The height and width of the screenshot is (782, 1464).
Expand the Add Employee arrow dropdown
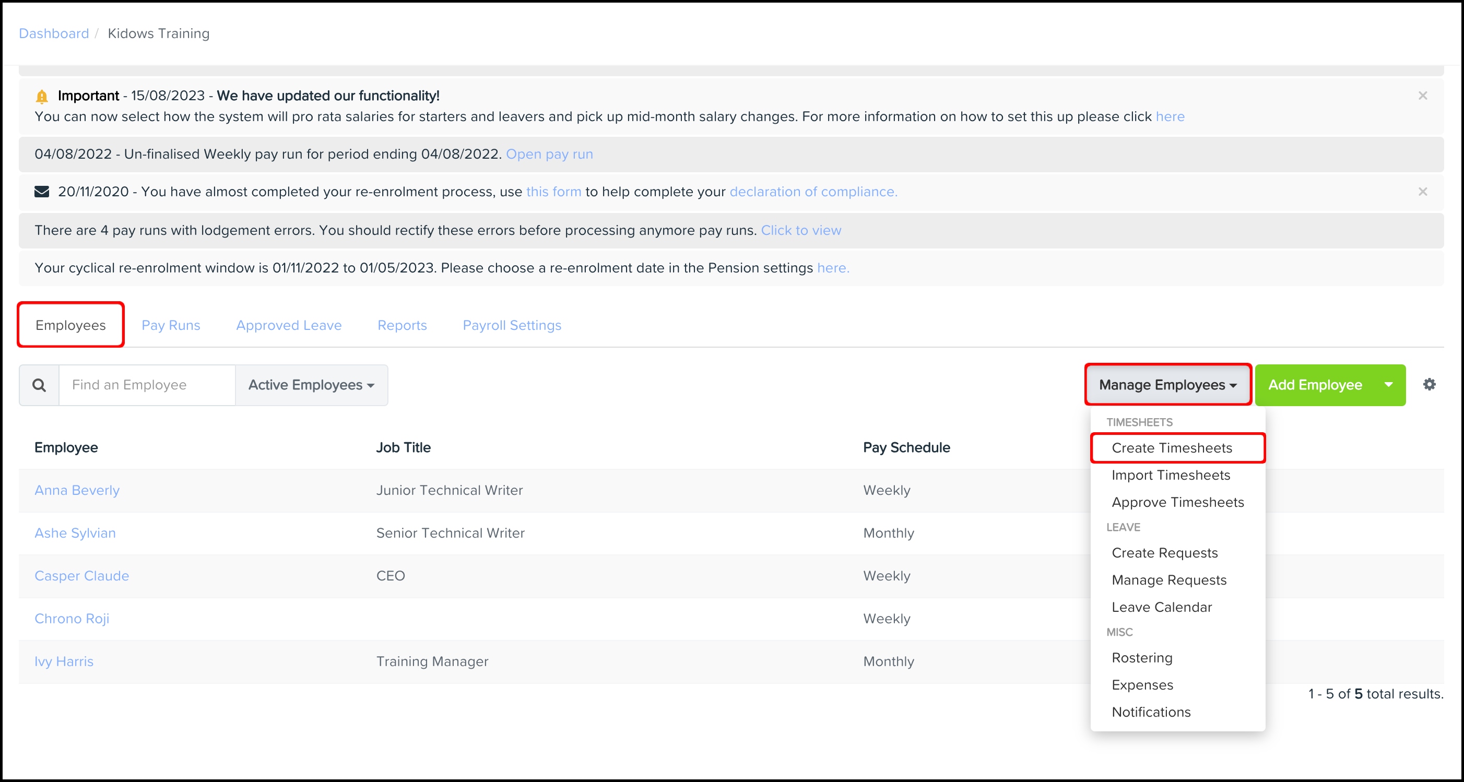(x=1388, y=385)
